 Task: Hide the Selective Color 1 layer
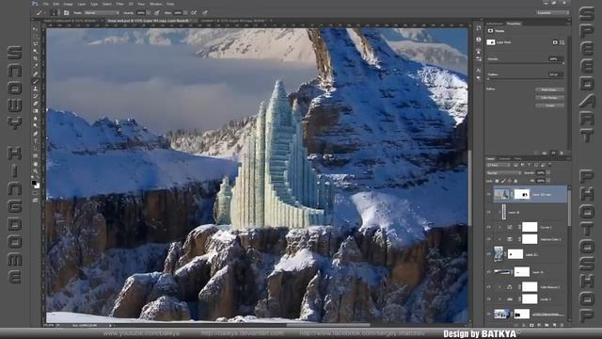point(489,239)
